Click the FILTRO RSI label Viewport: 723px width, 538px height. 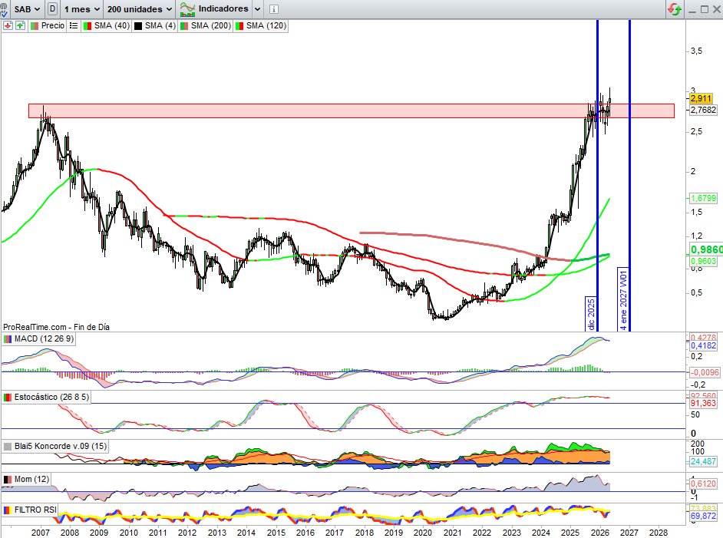click(35, 510)
